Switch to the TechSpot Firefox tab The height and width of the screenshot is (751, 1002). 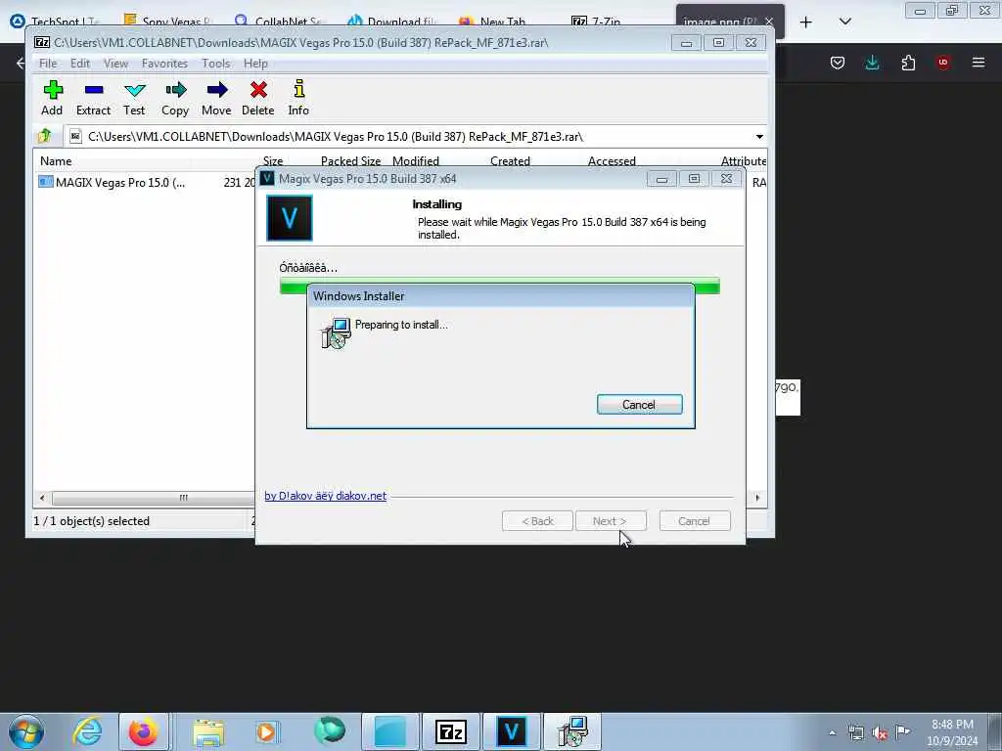click(x=56, y=22)
